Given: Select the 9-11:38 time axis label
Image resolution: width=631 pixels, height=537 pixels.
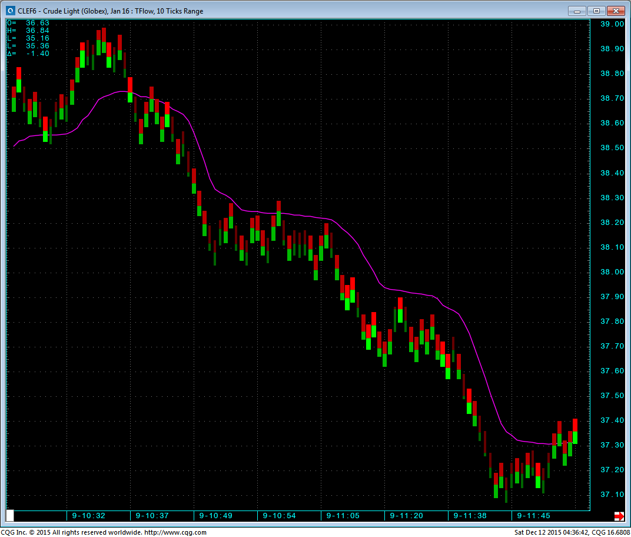Looking at the screenshot, I should pos(470,516).
